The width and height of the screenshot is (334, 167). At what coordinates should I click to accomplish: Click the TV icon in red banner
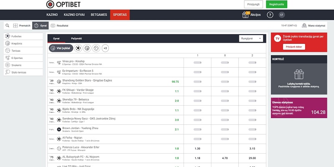click(277, 38)
